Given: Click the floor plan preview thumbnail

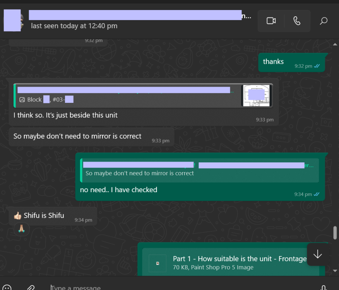Looking at the screenshot, I should tap(257, 95).
